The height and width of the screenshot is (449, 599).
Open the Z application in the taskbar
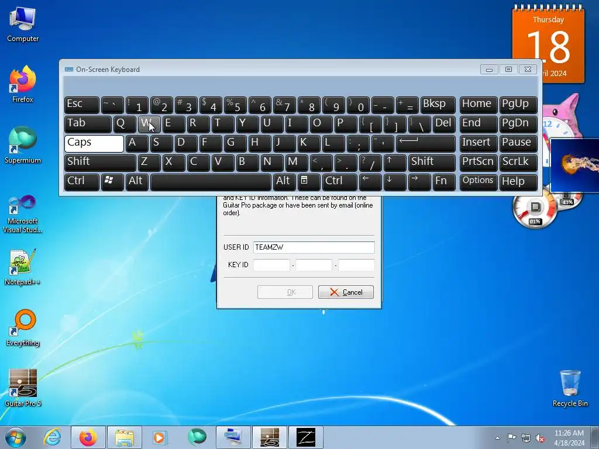(x=305, y=437)
